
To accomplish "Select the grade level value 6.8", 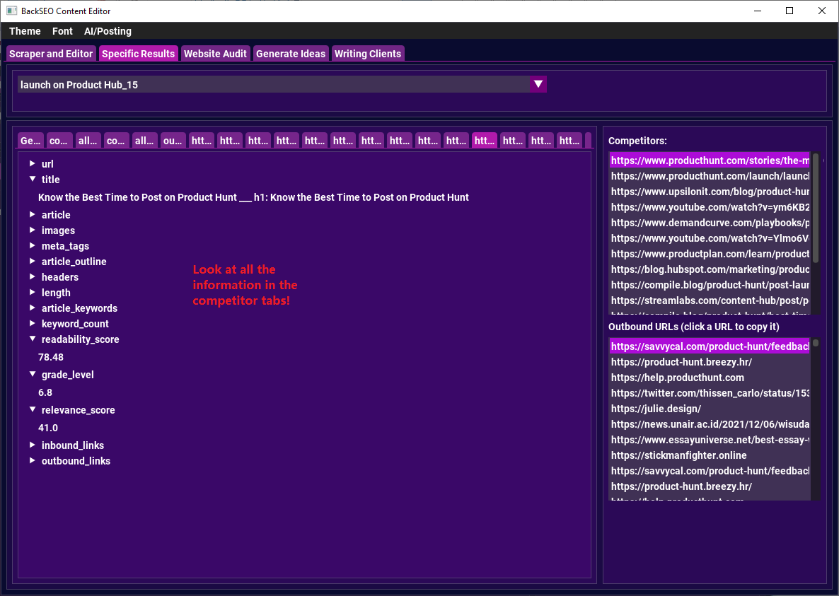I will click(45, 392).
